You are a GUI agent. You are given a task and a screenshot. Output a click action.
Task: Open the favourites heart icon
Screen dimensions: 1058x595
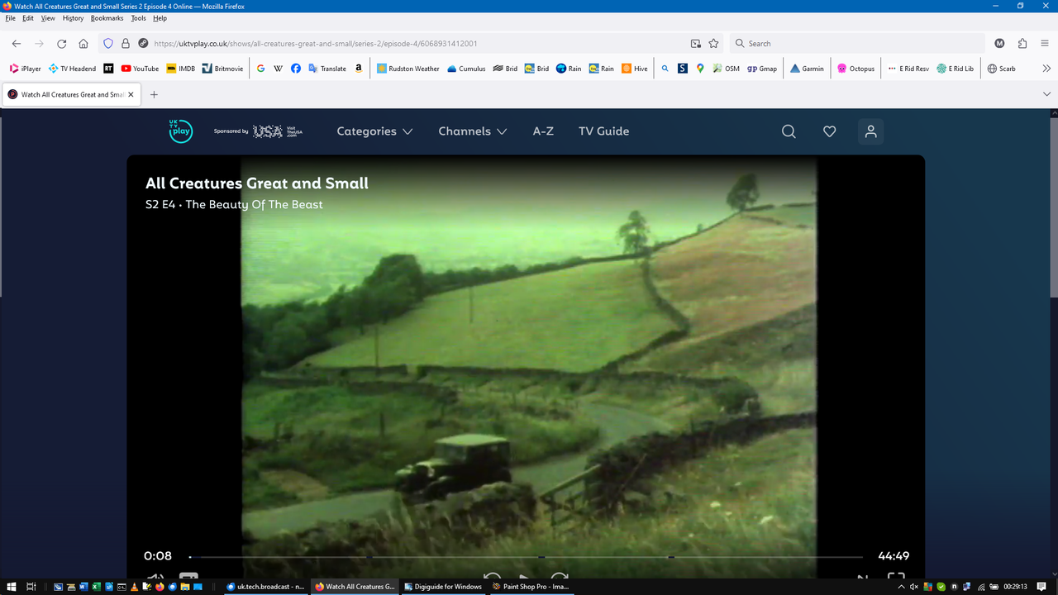pyautogui.click(x=829, y=131)
